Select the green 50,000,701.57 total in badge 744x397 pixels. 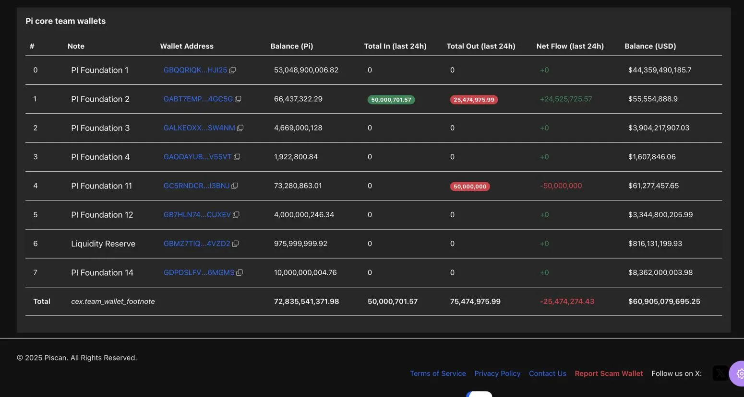tap(391, 100)
